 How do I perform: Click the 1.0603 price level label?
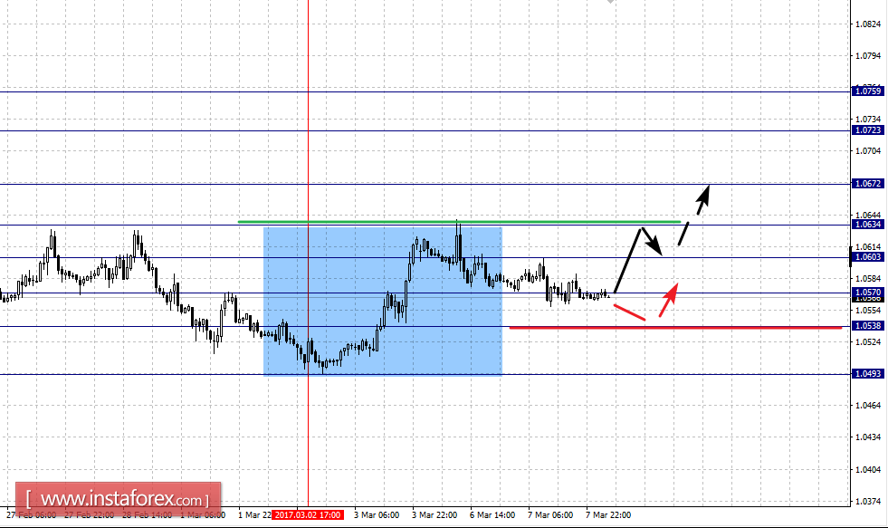tap(867, 257)
